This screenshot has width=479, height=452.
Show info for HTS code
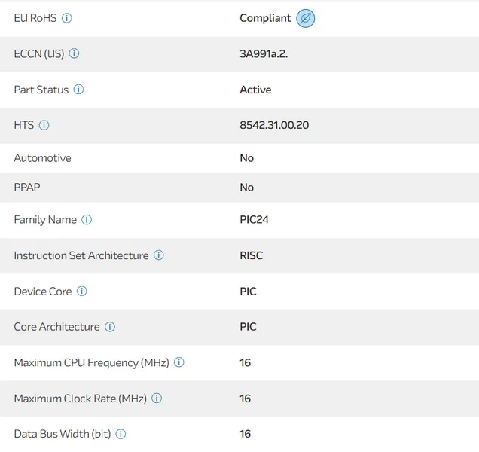pos(44,125)
